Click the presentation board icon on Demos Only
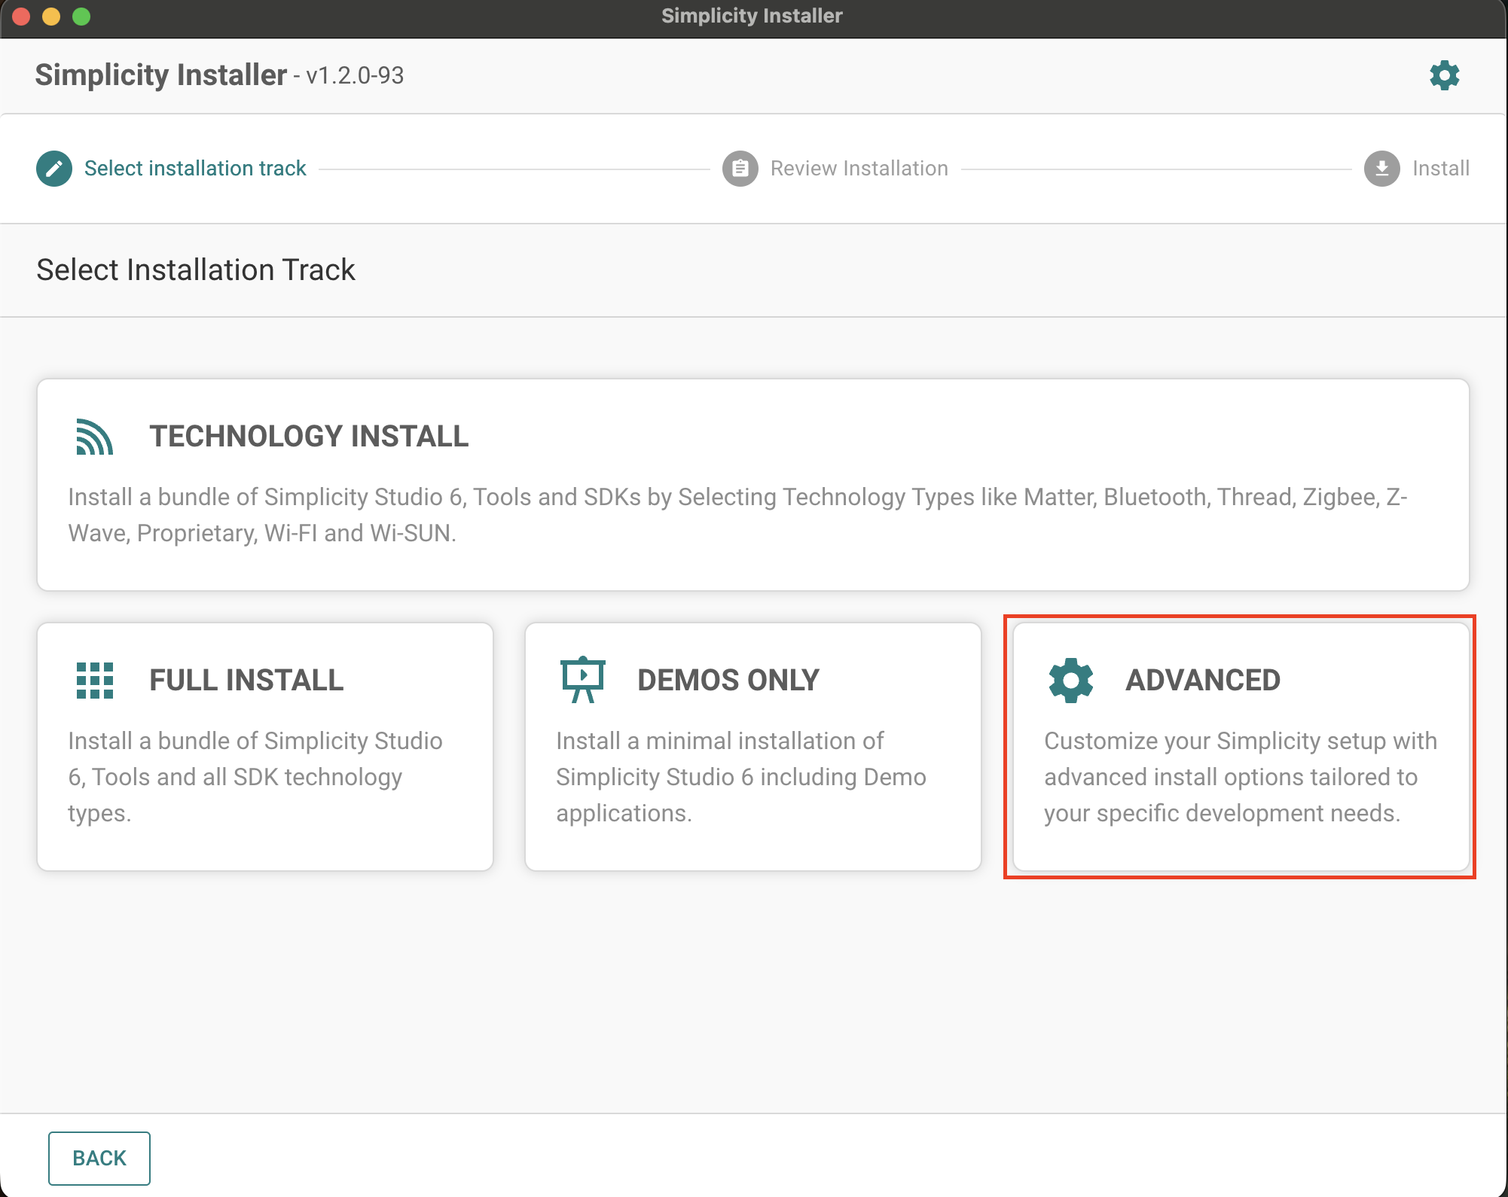Image resolution: width=1508 pixels, height=1197 pixels. [x=583, y=680]
